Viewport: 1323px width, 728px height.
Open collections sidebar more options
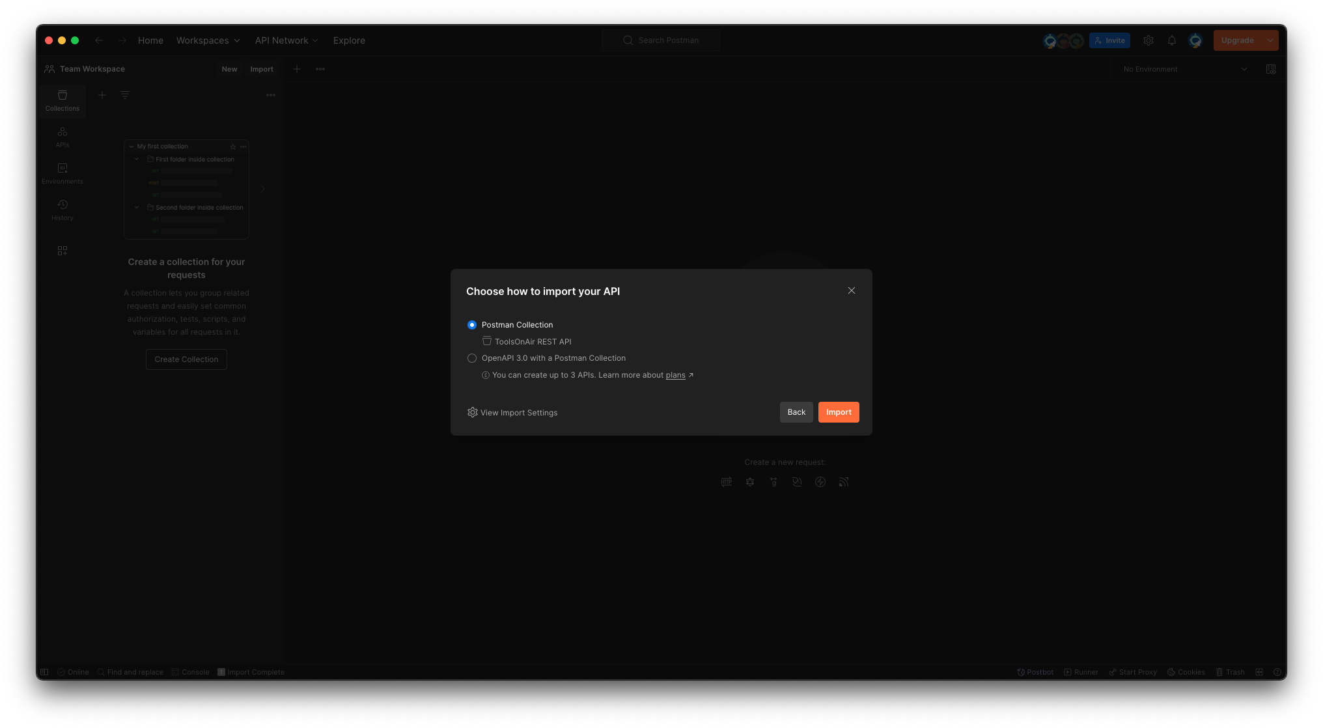271,95
